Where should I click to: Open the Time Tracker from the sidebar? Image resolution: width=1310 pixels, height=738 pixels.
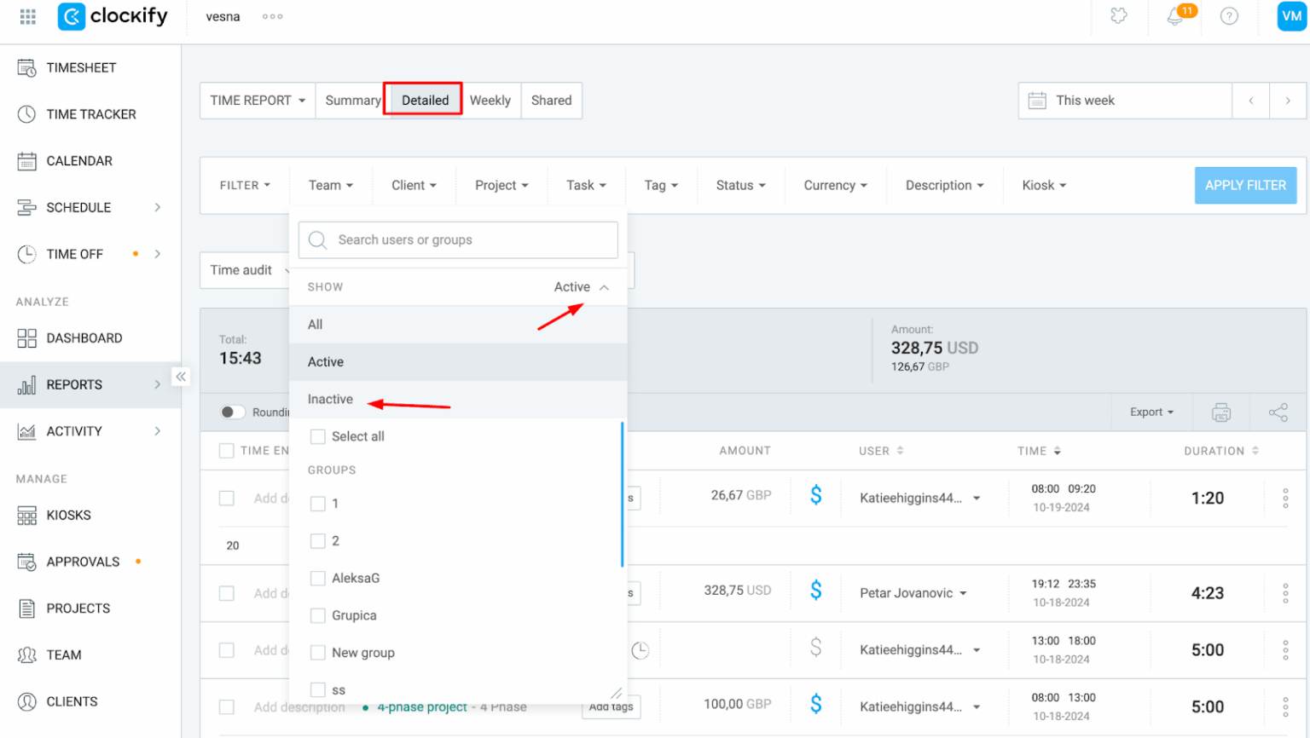click(90, 114)
